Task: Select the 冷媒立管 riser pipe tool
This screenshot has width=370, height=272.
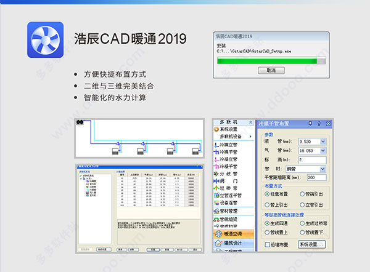Action: pos(226,145)
